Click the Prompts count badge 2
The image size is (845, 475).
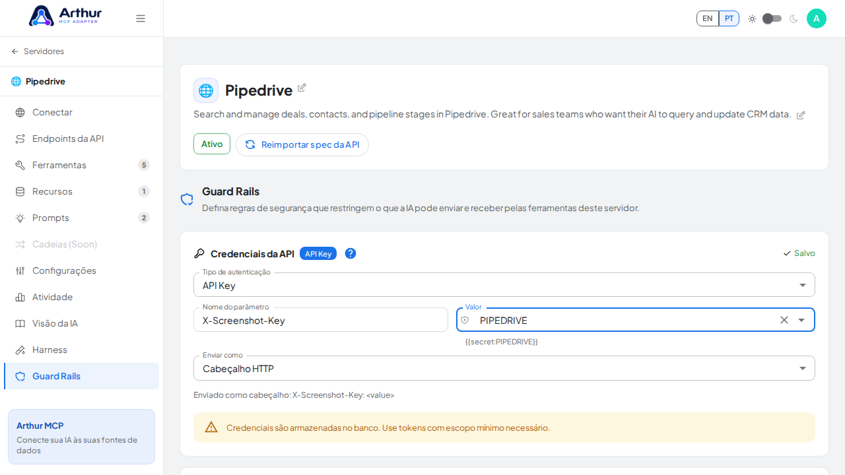click(144, 218)
